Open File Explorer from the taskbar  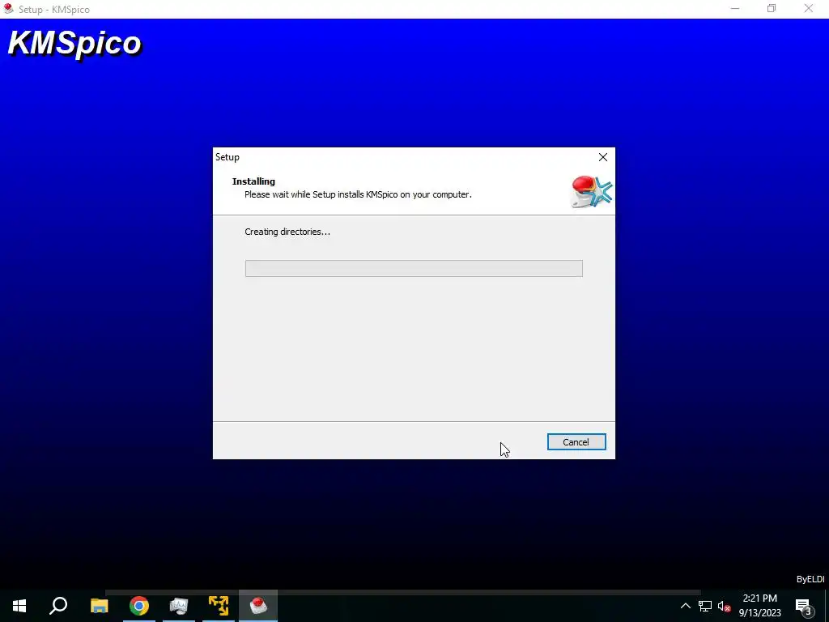100,606
